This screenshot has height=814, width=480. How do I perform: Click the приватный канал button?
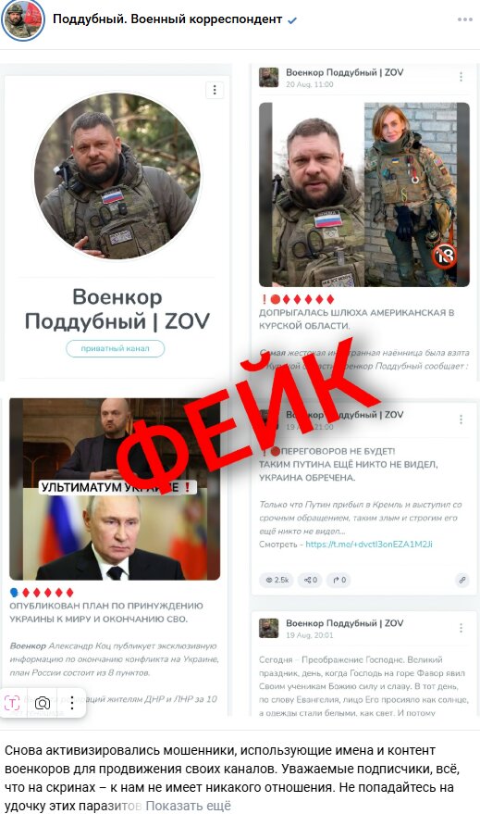[115, 348]
